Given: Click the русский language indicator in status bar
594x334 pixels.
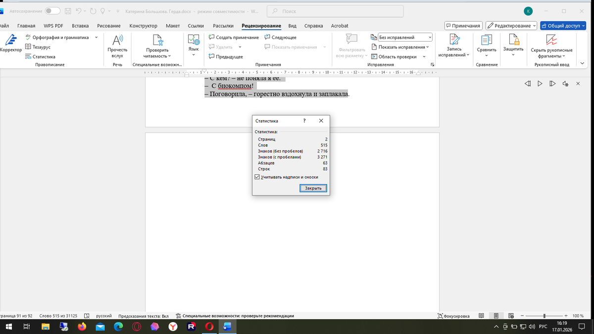Looking at the screenshot, I should (x=103, y=316).
